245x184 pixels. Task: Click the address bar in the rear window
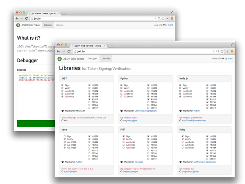click(x=97, y=18)
